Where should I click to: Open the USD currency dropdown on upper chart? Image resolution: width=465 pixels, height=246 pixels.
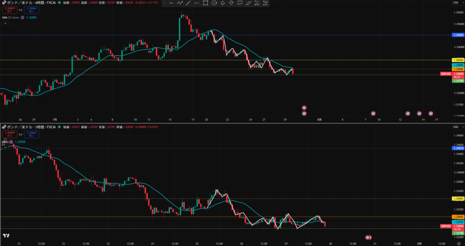(456, 3)
